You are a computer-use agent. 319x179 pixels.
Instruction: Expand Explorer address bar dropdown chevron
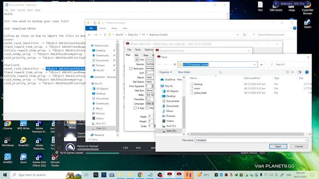(238, 35)
